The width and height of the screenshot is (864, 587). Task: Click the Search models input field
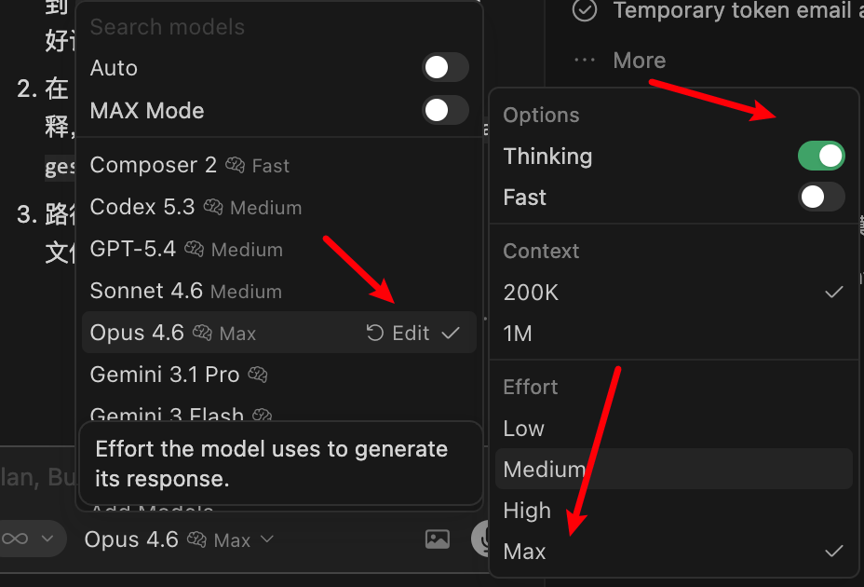click(x=167, y=27)
